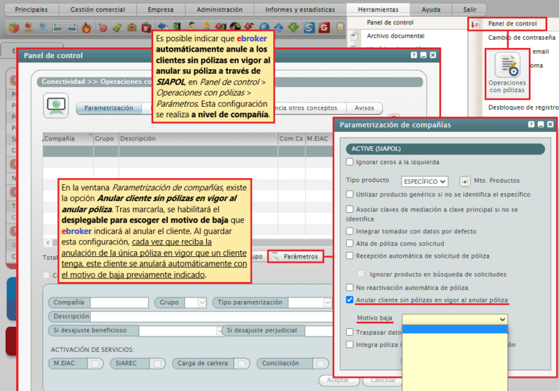Viewport: 559px width, 391px height.
Task: Click the brown briefcase toolbar icon
Action: pyautogui.click(x=132, y=27)
